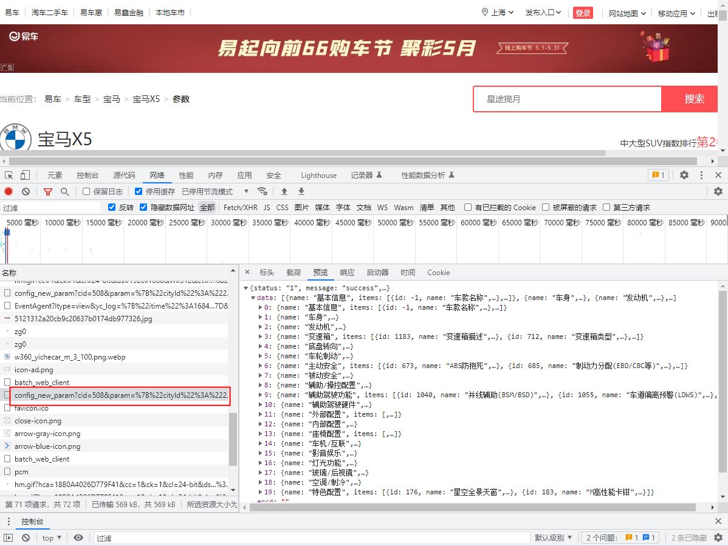This screenshot has height=546, width=728.
Task: Click the BMW logo image
Action: [15, 137]
